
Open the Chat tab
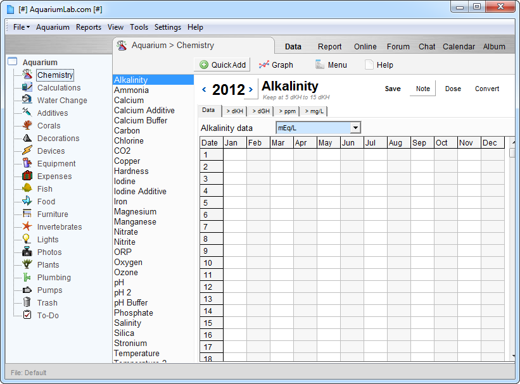(426, 47)
